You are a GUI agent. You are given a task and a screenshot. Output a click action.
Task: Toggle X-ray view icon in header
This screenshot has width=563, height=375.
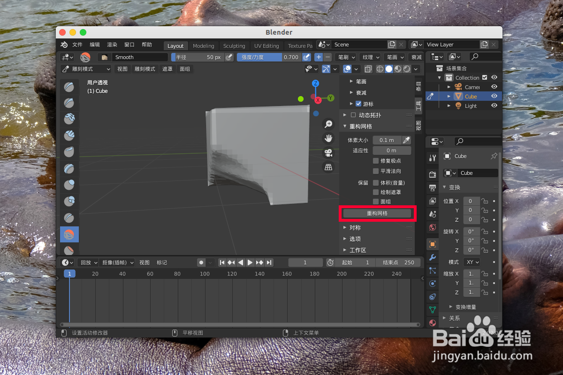pos(368,69)
